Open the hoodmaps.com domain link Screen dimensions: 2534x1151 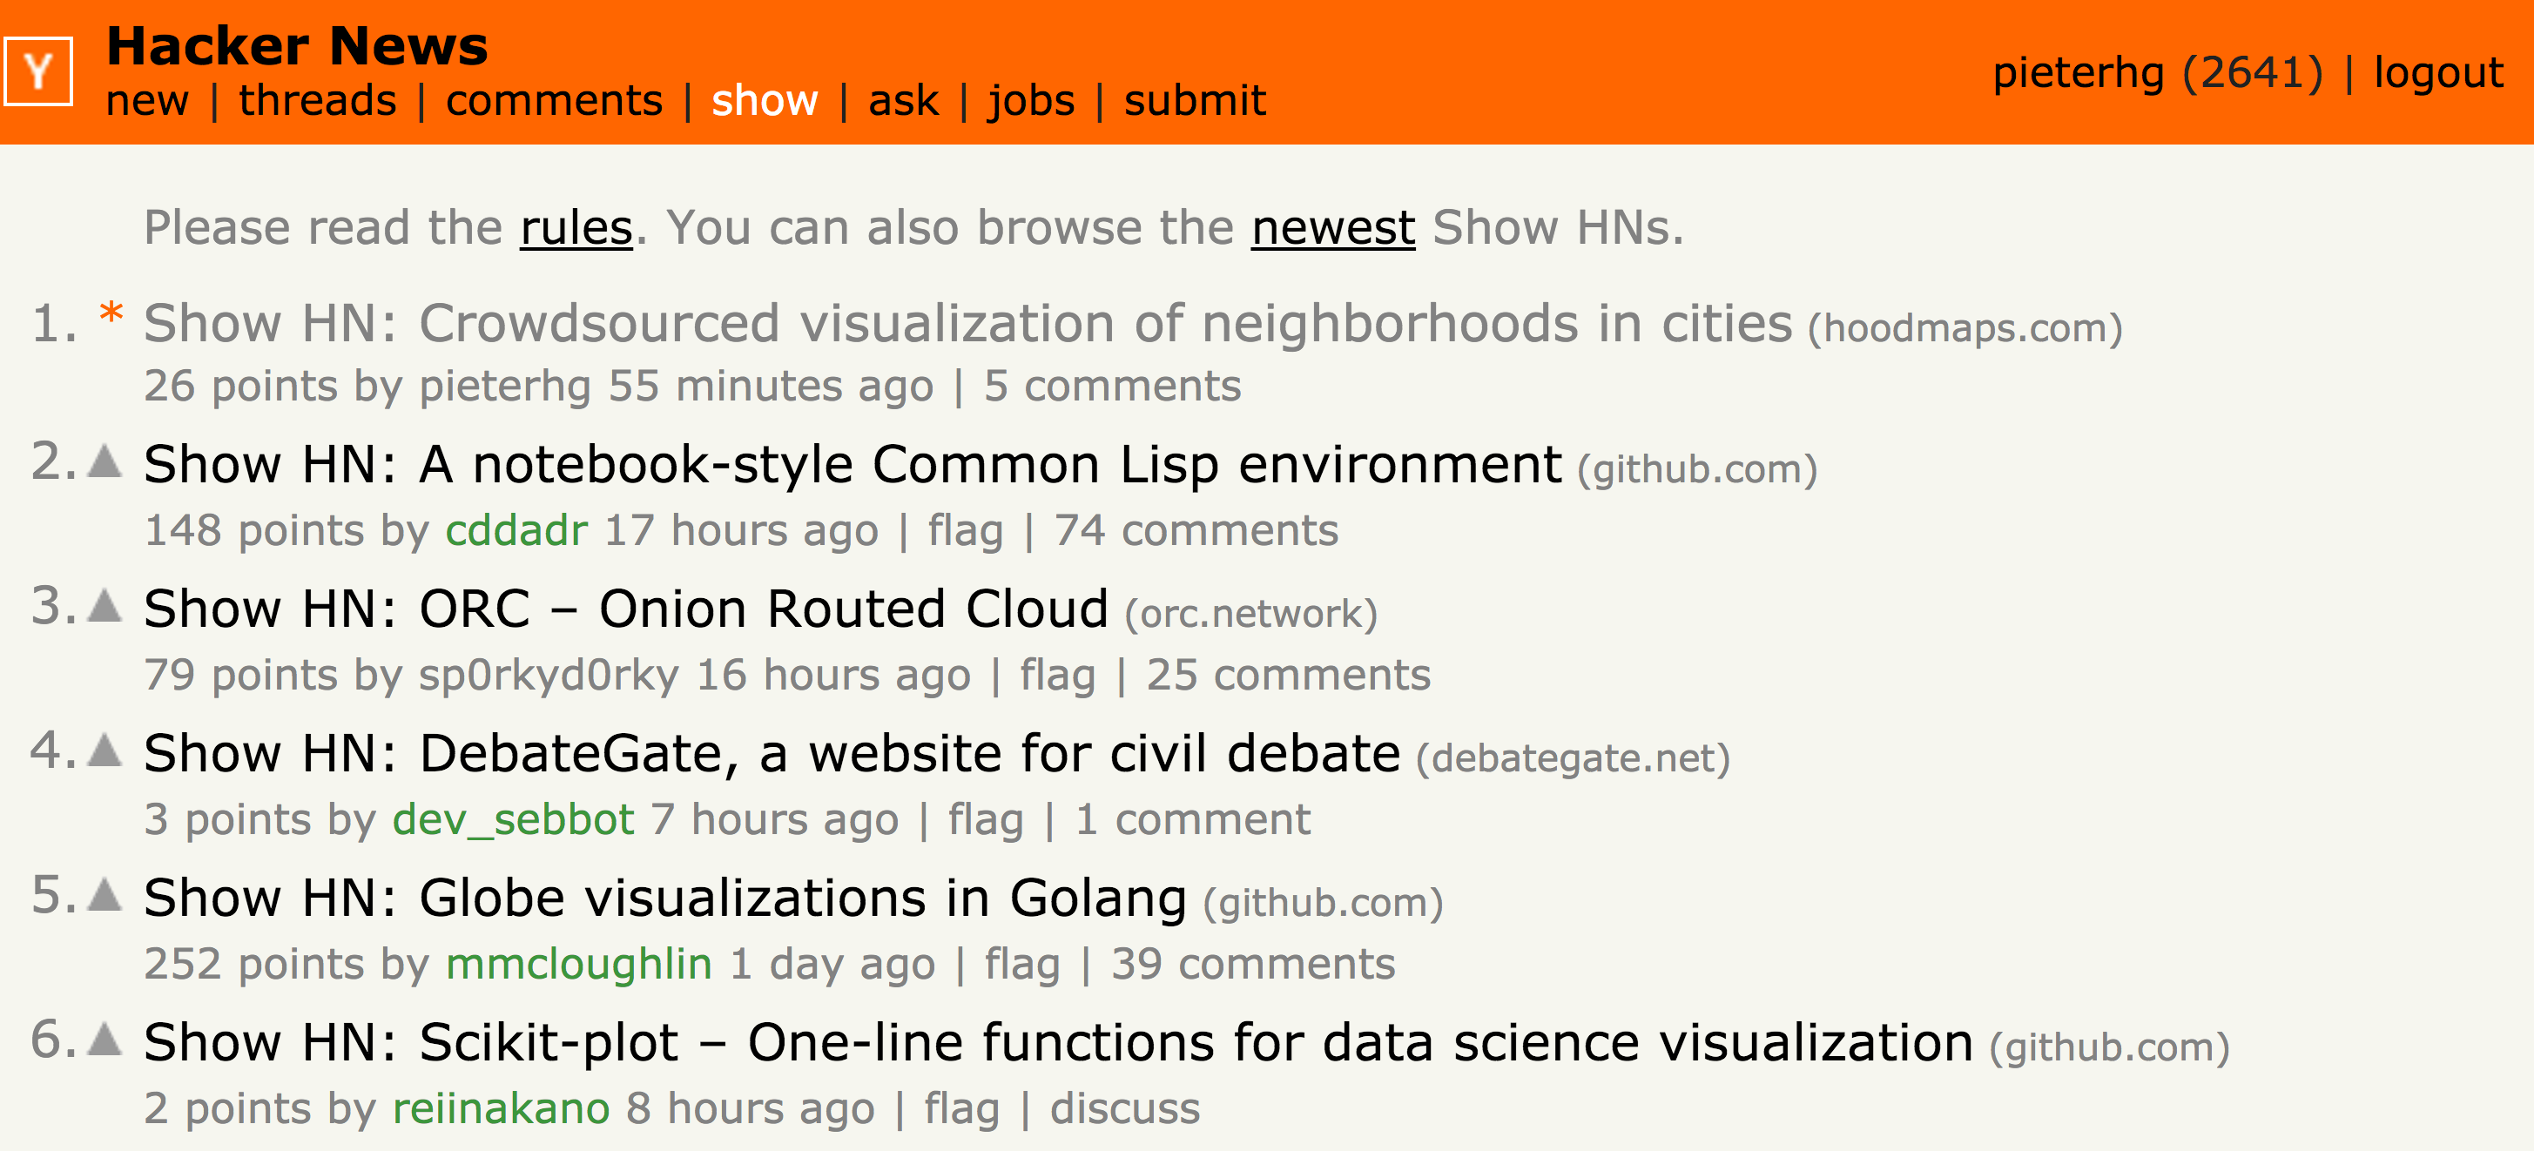click(1965, 328)
